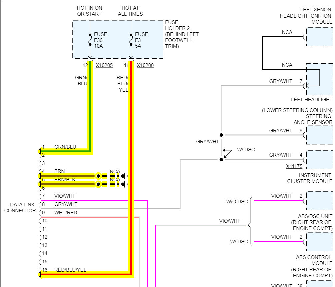Open the X10200 connector link
335x287 pixels.
145,65
